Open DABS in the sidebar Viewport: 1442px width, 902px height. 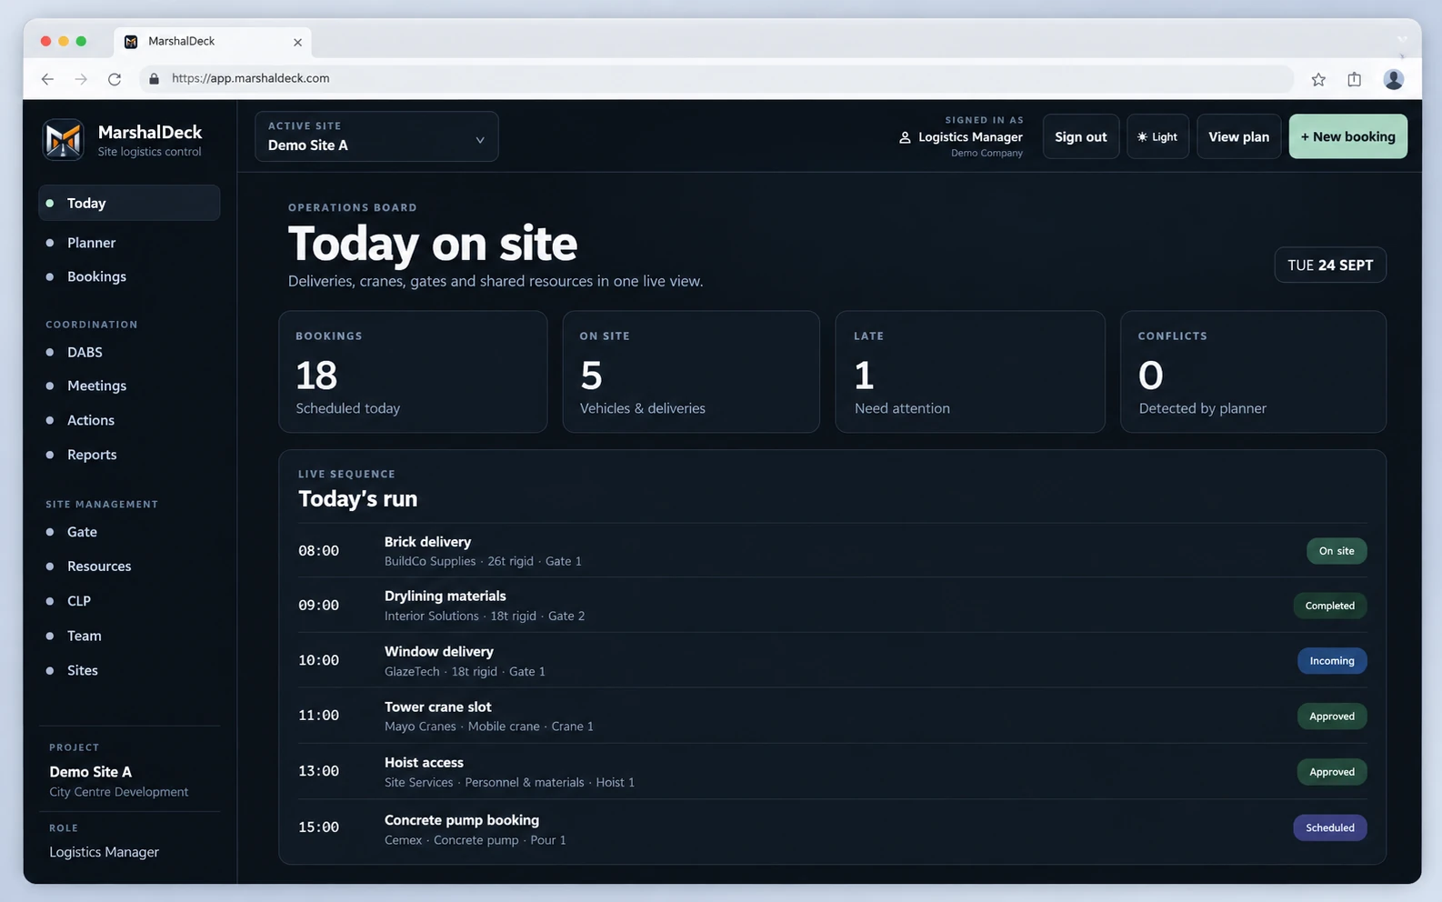coord(85,352)
